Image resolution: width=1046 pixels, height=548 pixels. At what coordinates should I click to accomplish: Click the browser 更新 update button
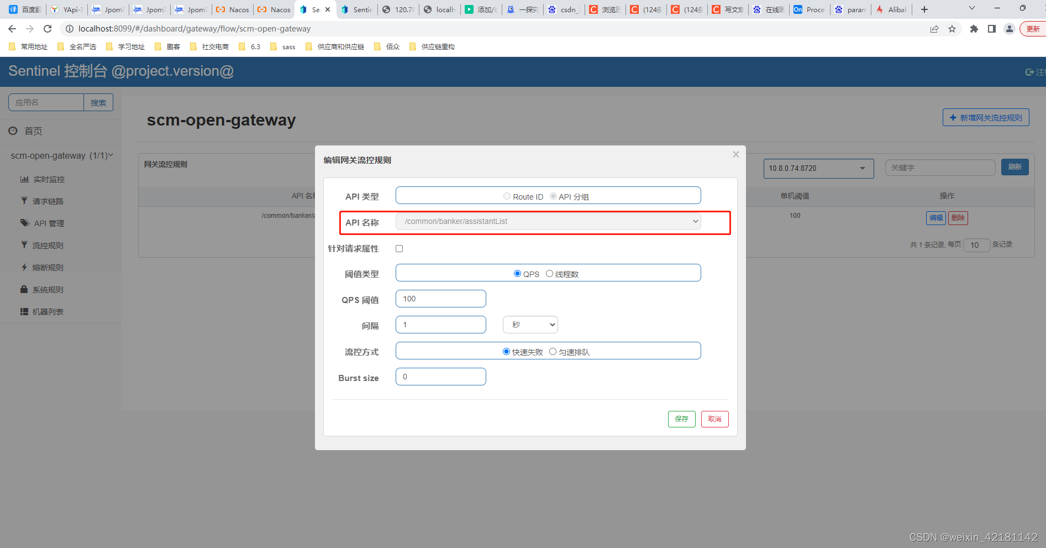[1033, 29]
